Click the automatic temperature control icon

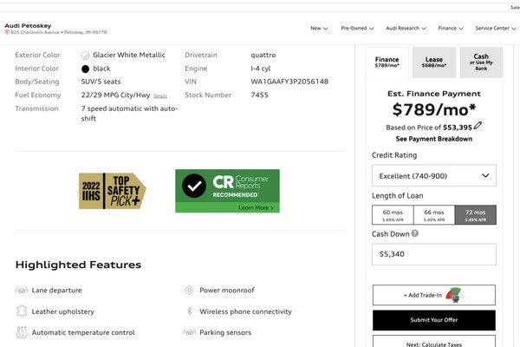22,332
